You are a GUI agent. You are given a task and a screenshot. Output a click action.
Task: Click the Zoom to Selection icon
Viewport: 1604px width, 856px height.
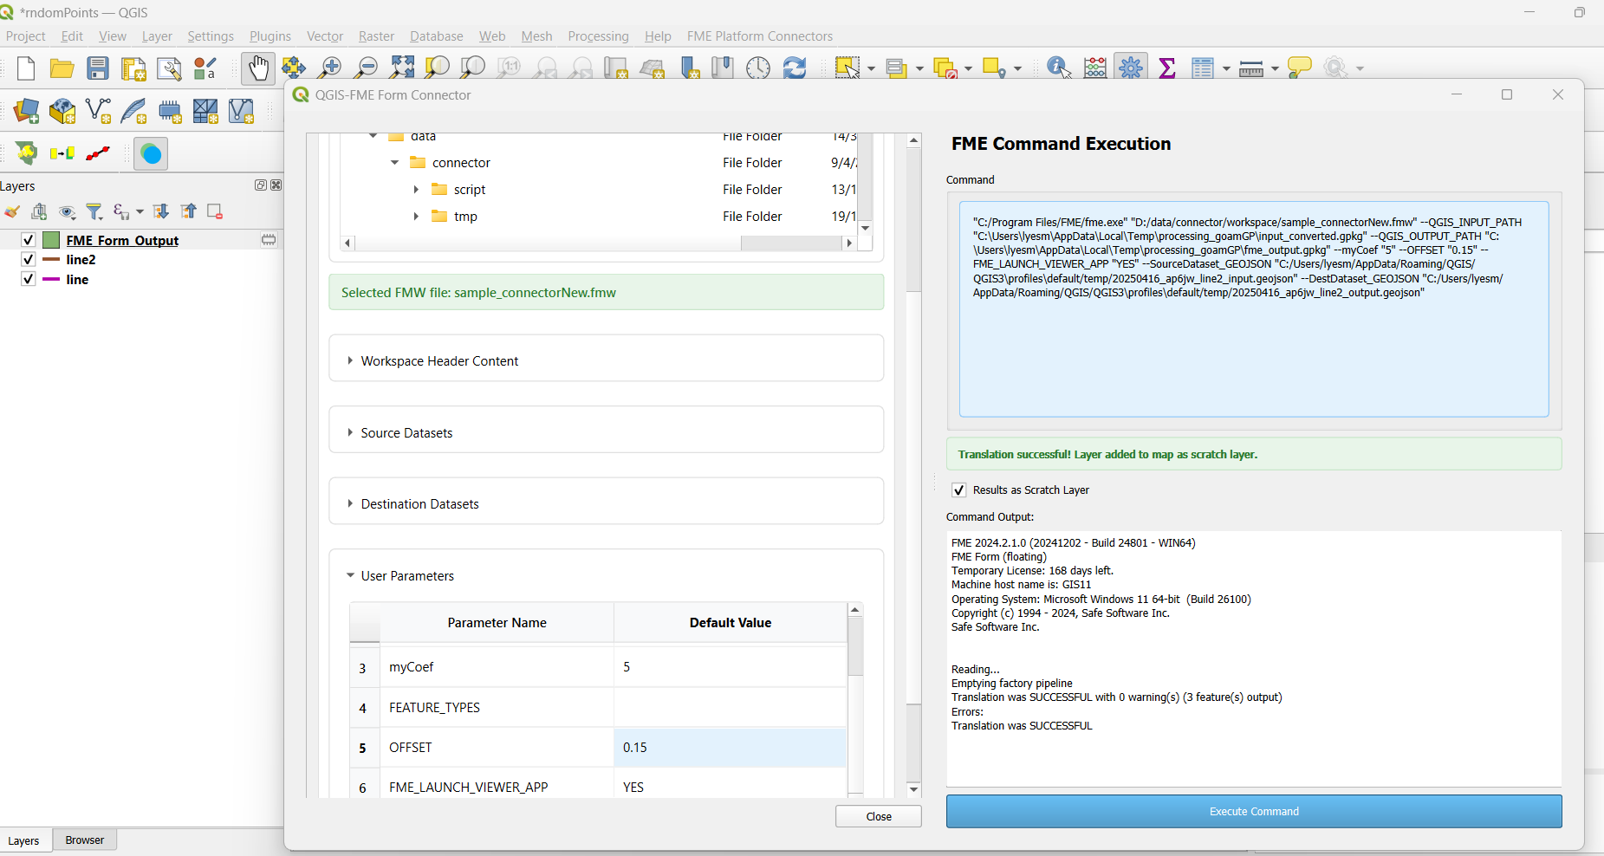(437, 68)
